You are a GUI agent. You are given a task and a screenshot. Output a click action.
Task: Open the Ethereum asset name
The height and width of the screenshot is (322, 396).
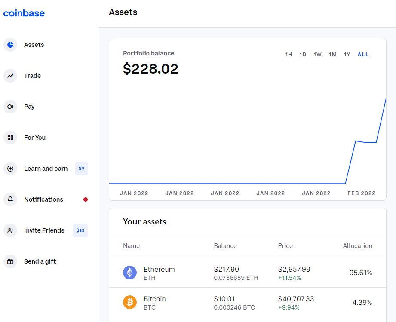coord(159,269)
